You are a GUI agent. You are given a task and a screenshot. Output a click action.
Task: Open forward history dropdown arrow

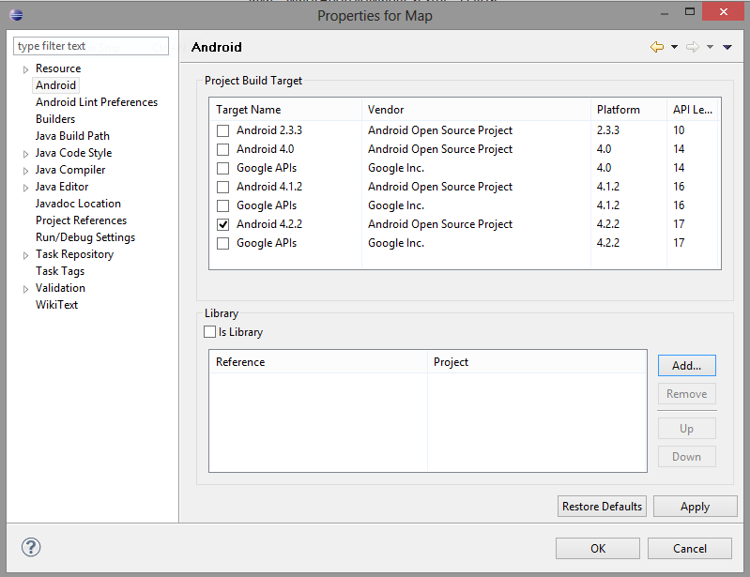click(x=711, y=47)
